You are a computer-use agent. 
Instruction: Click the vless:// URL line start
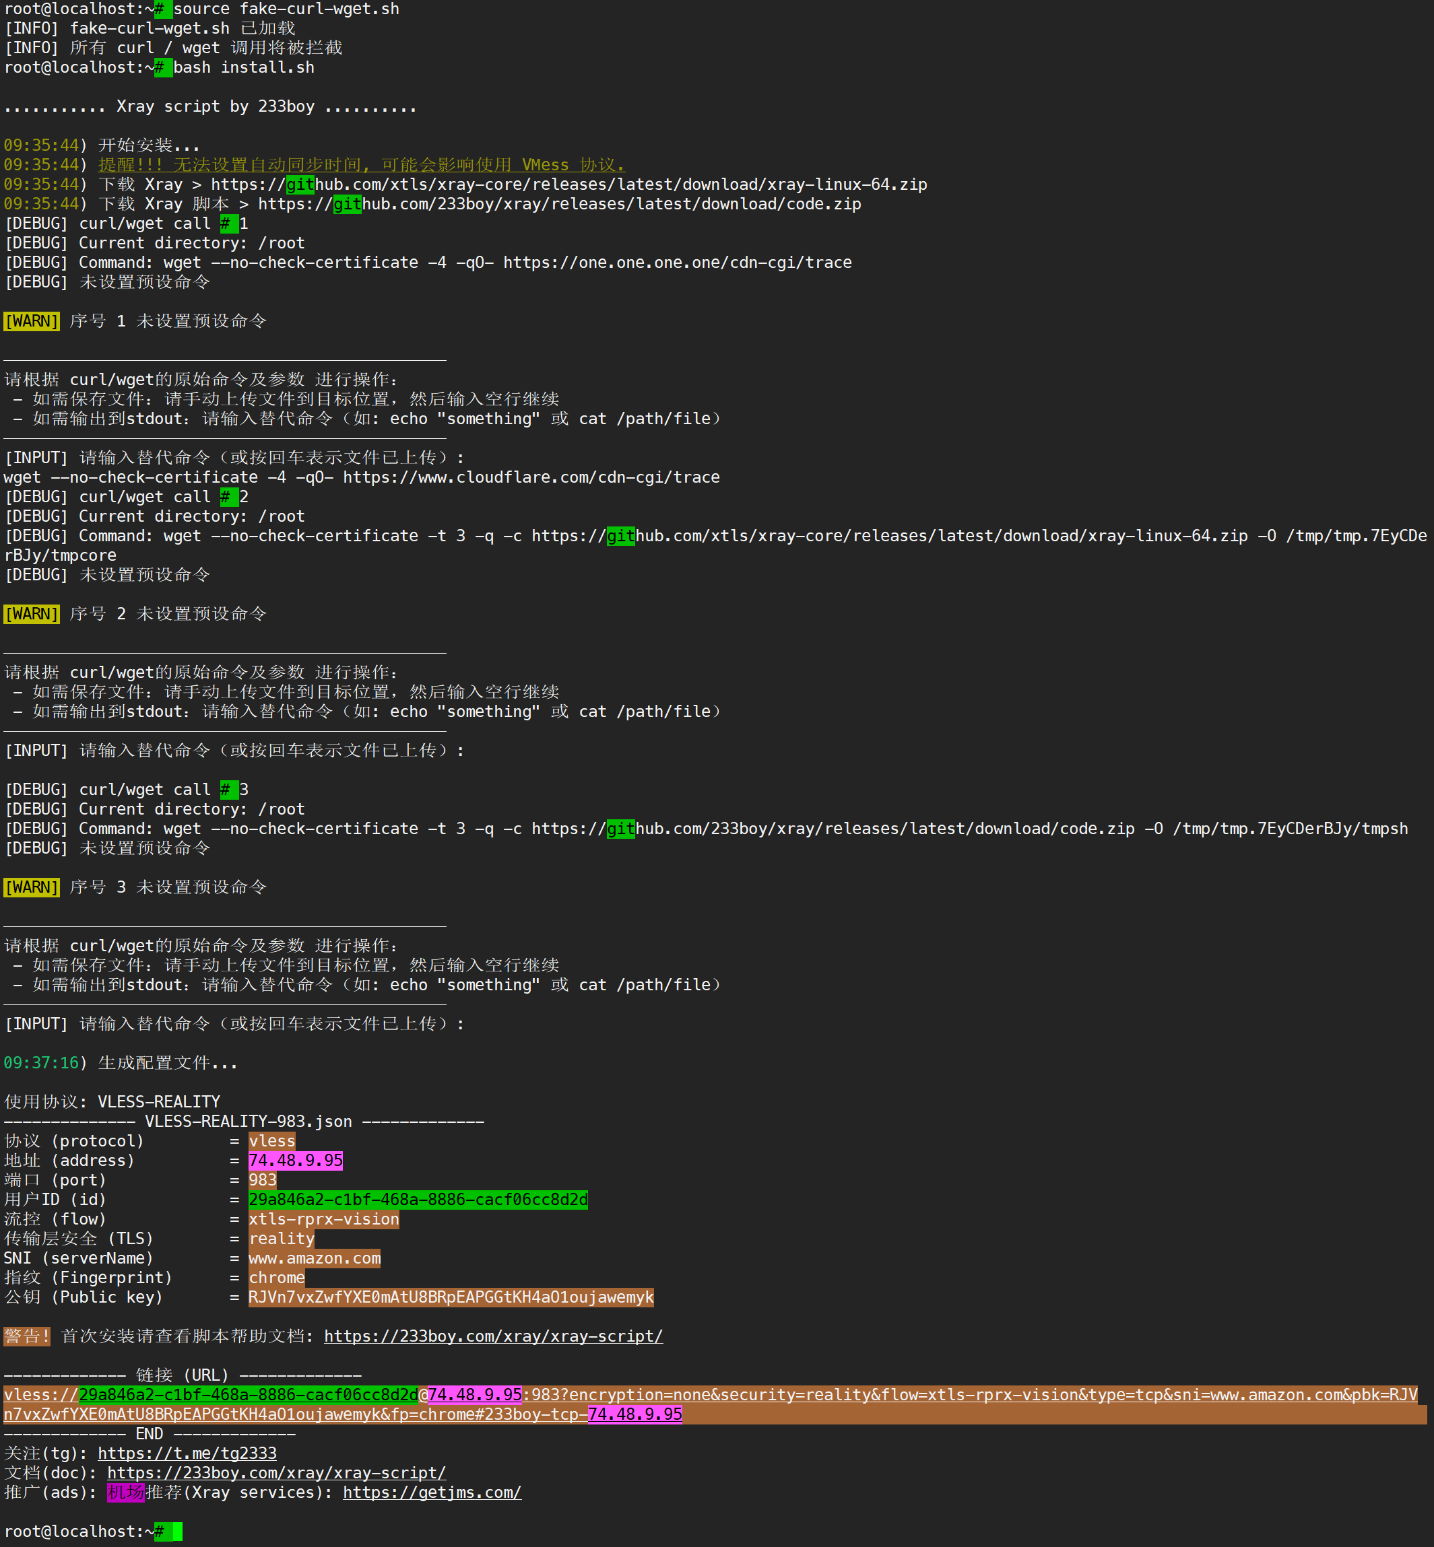coord(40,1394)
